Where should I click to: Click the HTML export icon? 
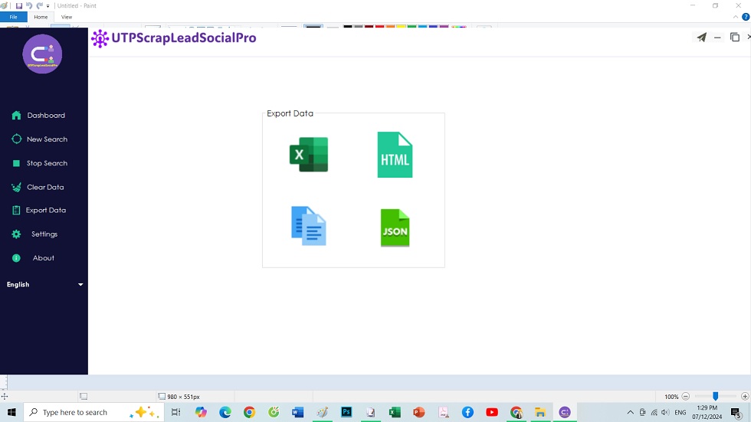tap(395, 155)
